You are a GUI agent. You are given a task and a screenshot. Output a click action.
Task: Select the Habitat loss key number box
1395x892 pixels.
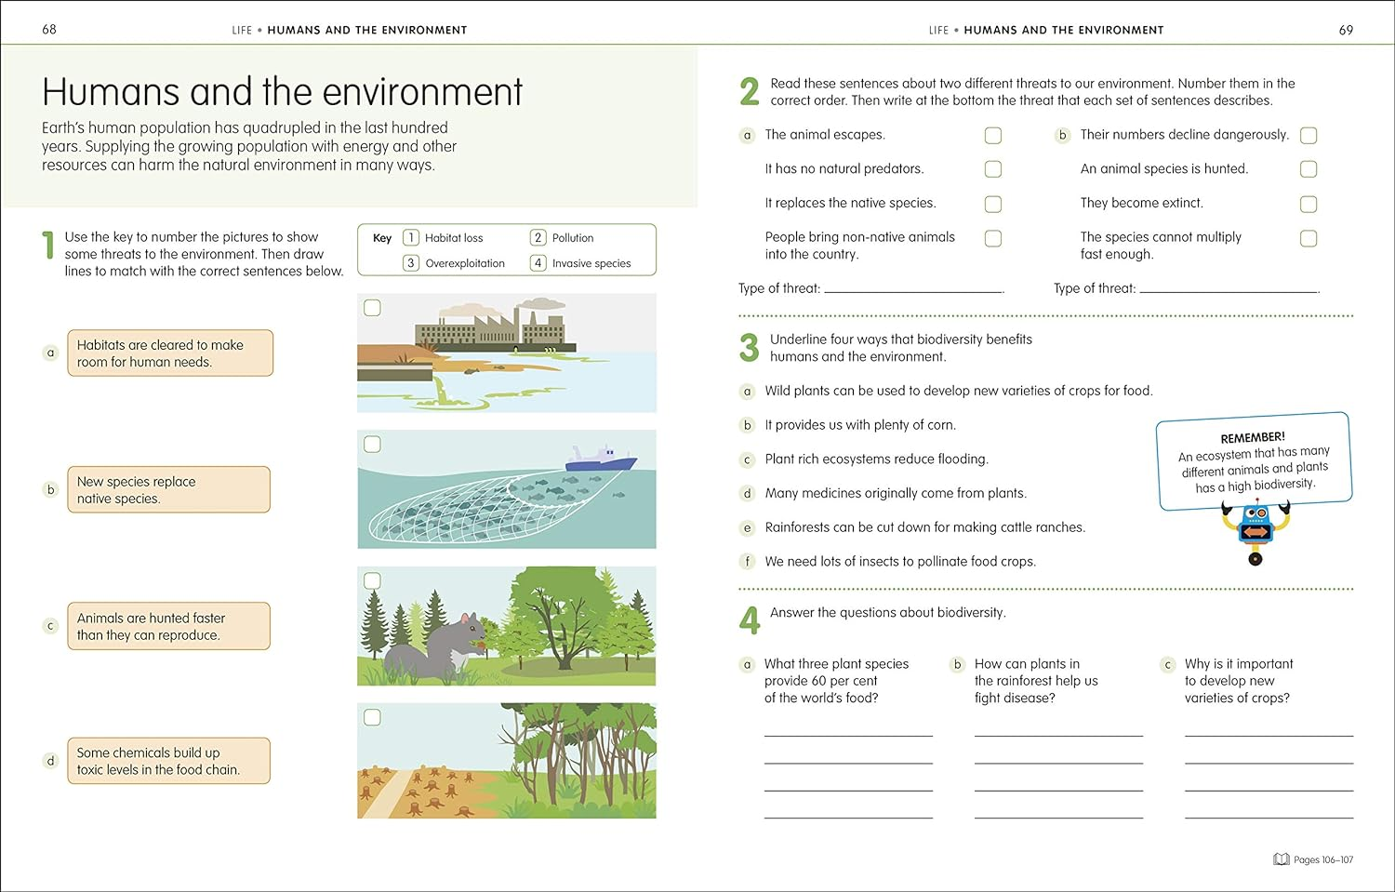click(410, 237)
